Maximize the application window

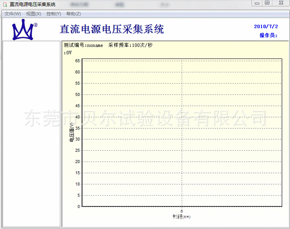267,3
